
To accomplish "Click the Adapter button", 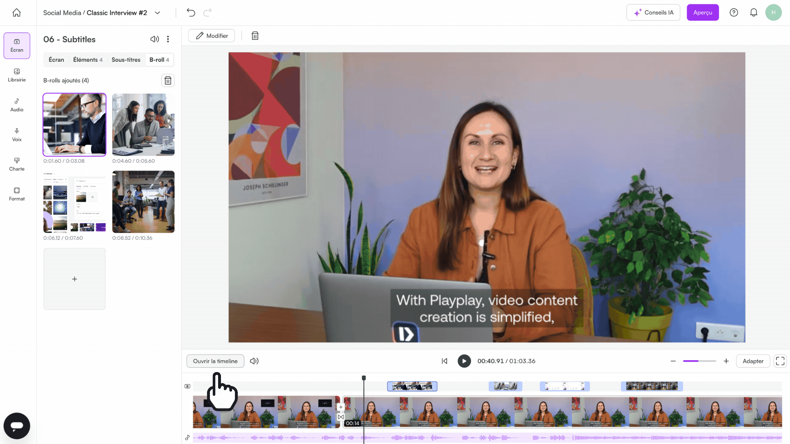I will click(x=753, y=361).
